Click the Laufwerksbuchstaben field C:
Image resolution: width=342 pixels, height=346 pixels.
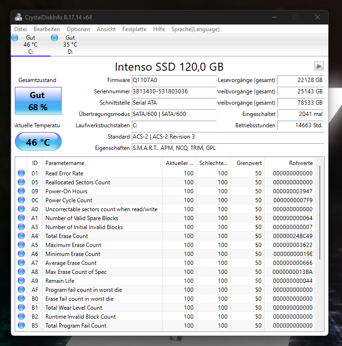click(x=174, y=125)
